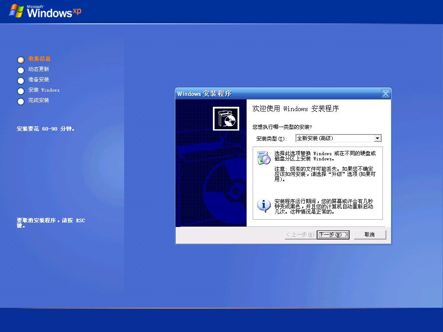The width and height of the screenshot is (443, 332).
Task: Click the 安装程序运行期间 info paragraph
Action: click(324, 206)
